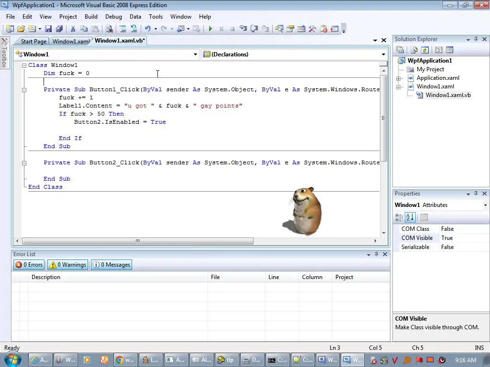Comment out the selected lines icon

pyautogui.click(x=123, y=29)
